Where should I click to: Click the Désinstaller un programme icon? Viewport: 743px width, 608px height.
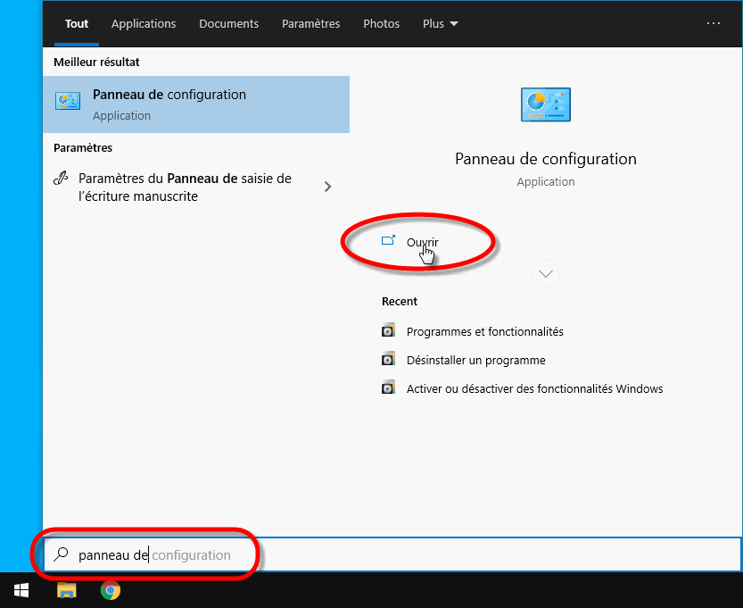388,360
